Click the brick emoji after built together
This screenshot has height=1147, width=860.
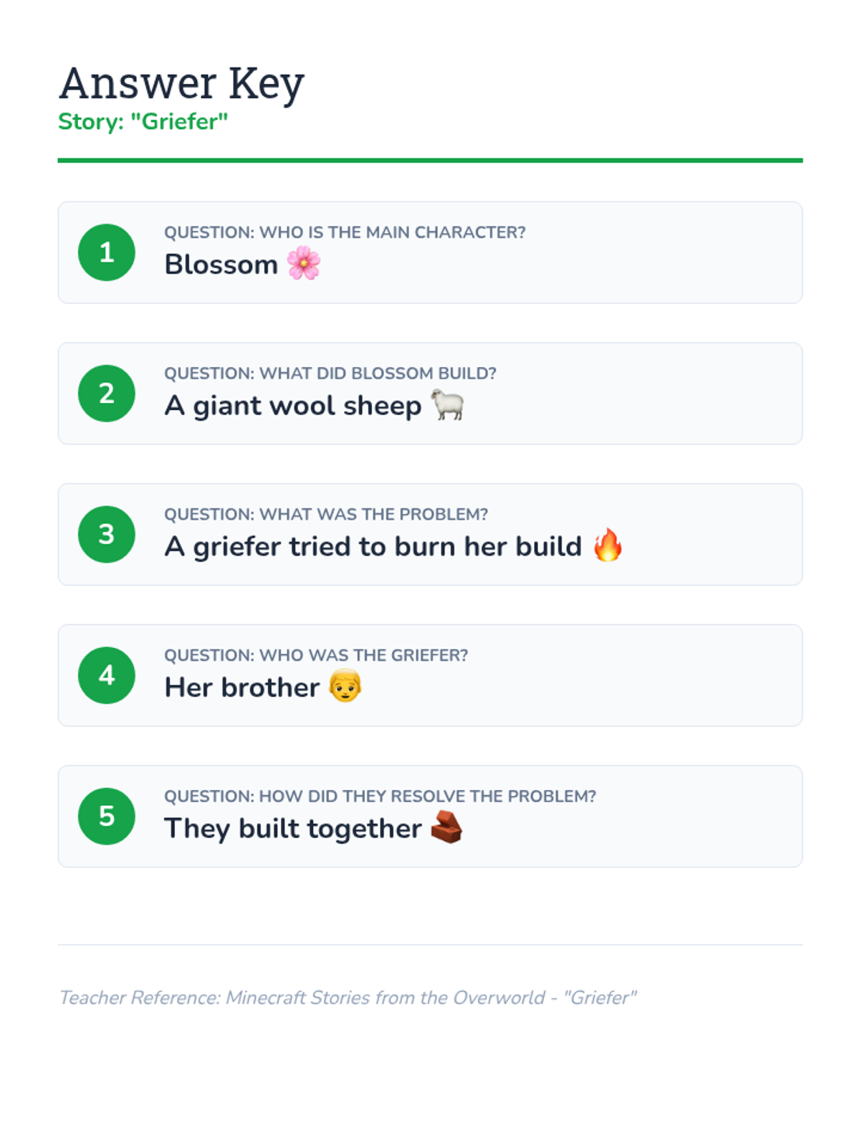point(447,827)
